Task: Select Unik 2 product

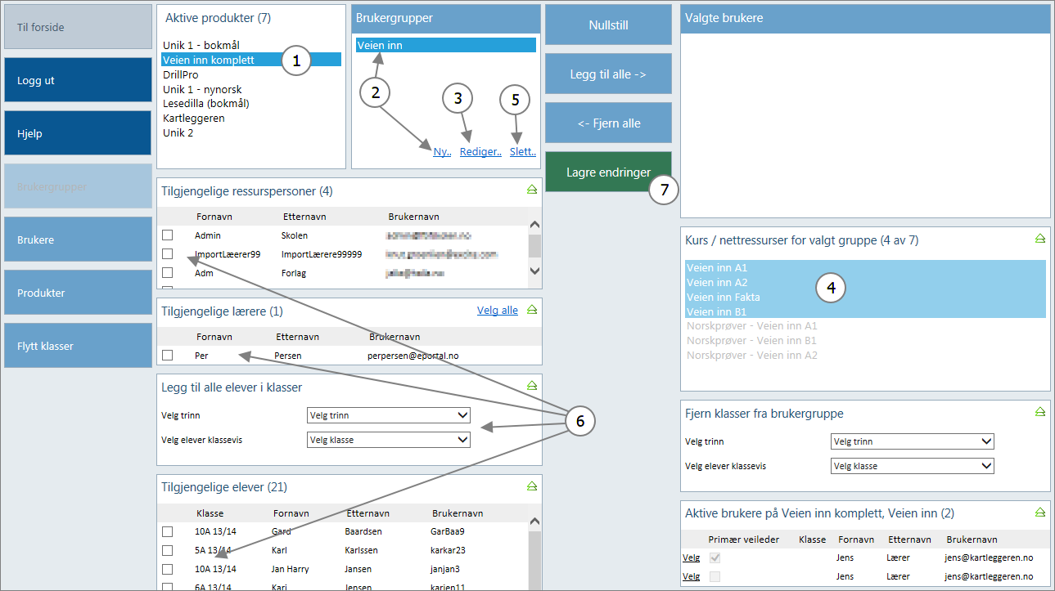Action: 251,132
